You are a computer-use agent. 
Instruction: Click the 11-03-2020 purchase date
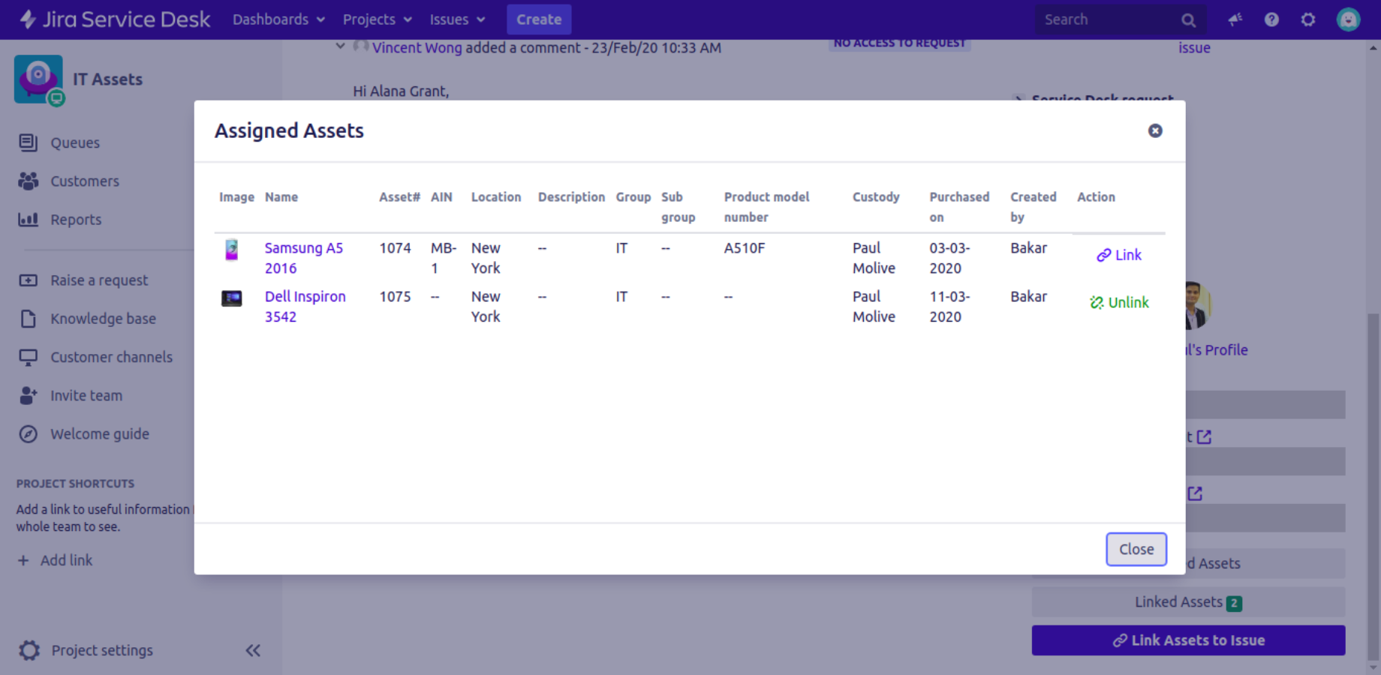[x=949, y=307]
